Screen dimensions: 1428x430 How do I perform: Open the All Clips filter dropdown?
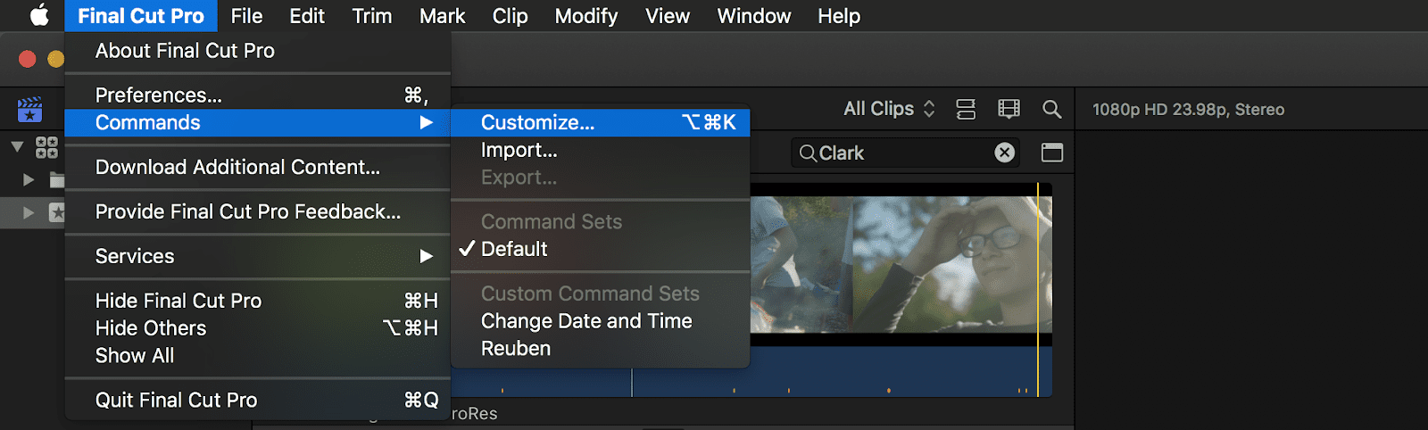pyautogui.click(x=889, y=109)
